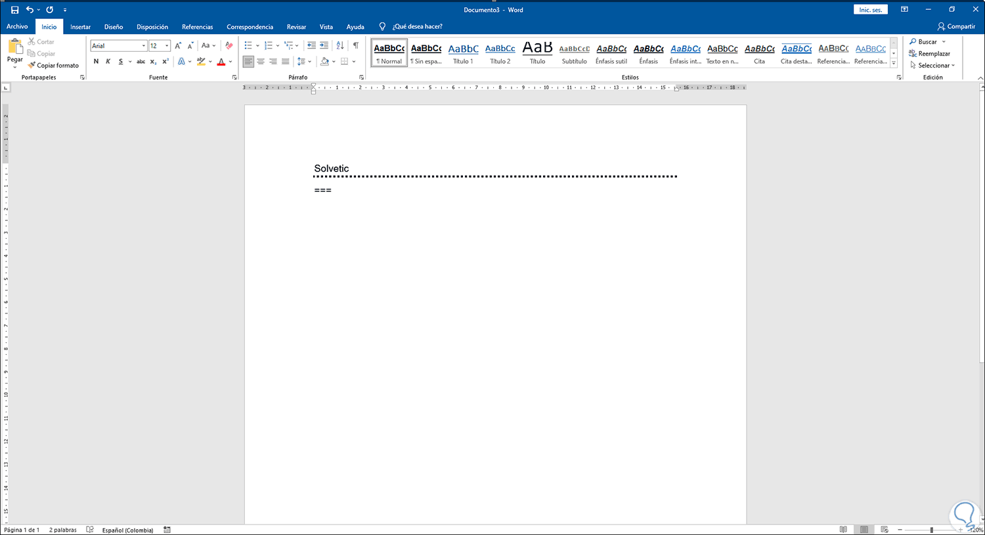Image resolution: width=985 pixels, height=535 pixels.
Task: Open the Referencias ribbon tab
Action: pyautogui.click(x=197, y=26)
